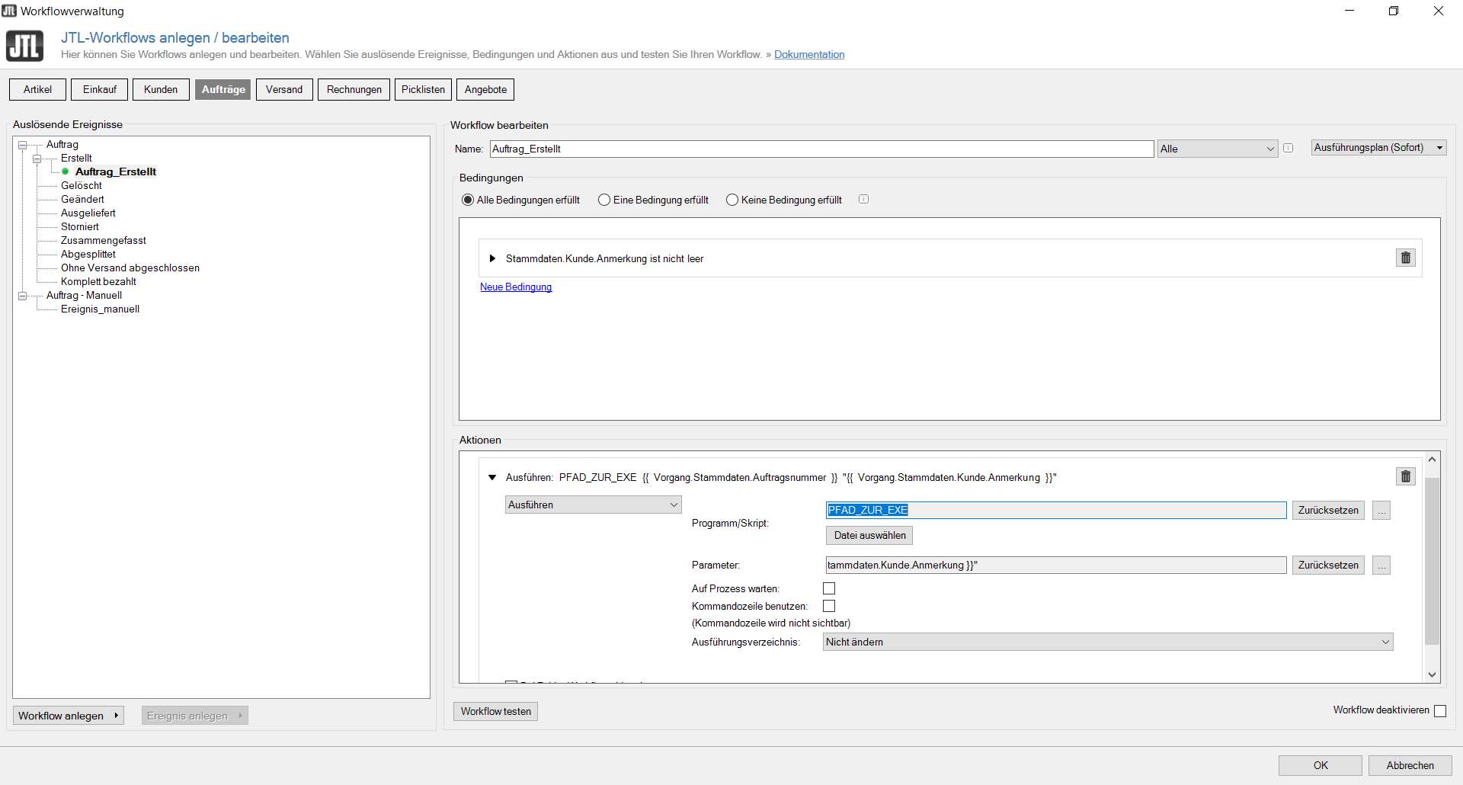Click Zurücksetzen beside Programm/Skript field
The width and height of the screenshot is (1463, 785).
pos(1328,510)
